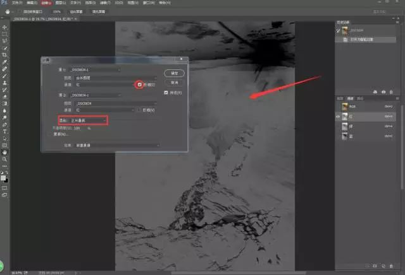Switch to the 图层 layers tab
The image size is (405, 275).
(340, 99)
